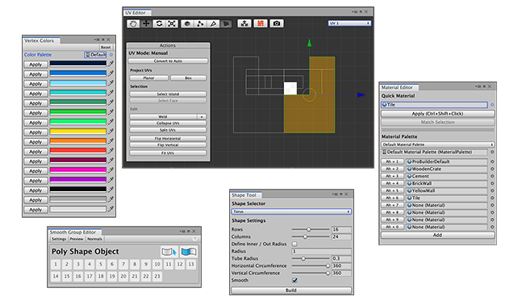Open object picker for the Quick Material Tile field
This screenshot has width=522, height=305.
(492, 105)
